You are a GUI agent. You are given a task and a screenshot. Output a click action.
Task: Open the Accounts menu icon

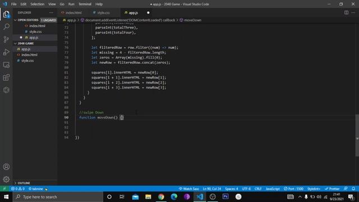[x=6, y=167]
